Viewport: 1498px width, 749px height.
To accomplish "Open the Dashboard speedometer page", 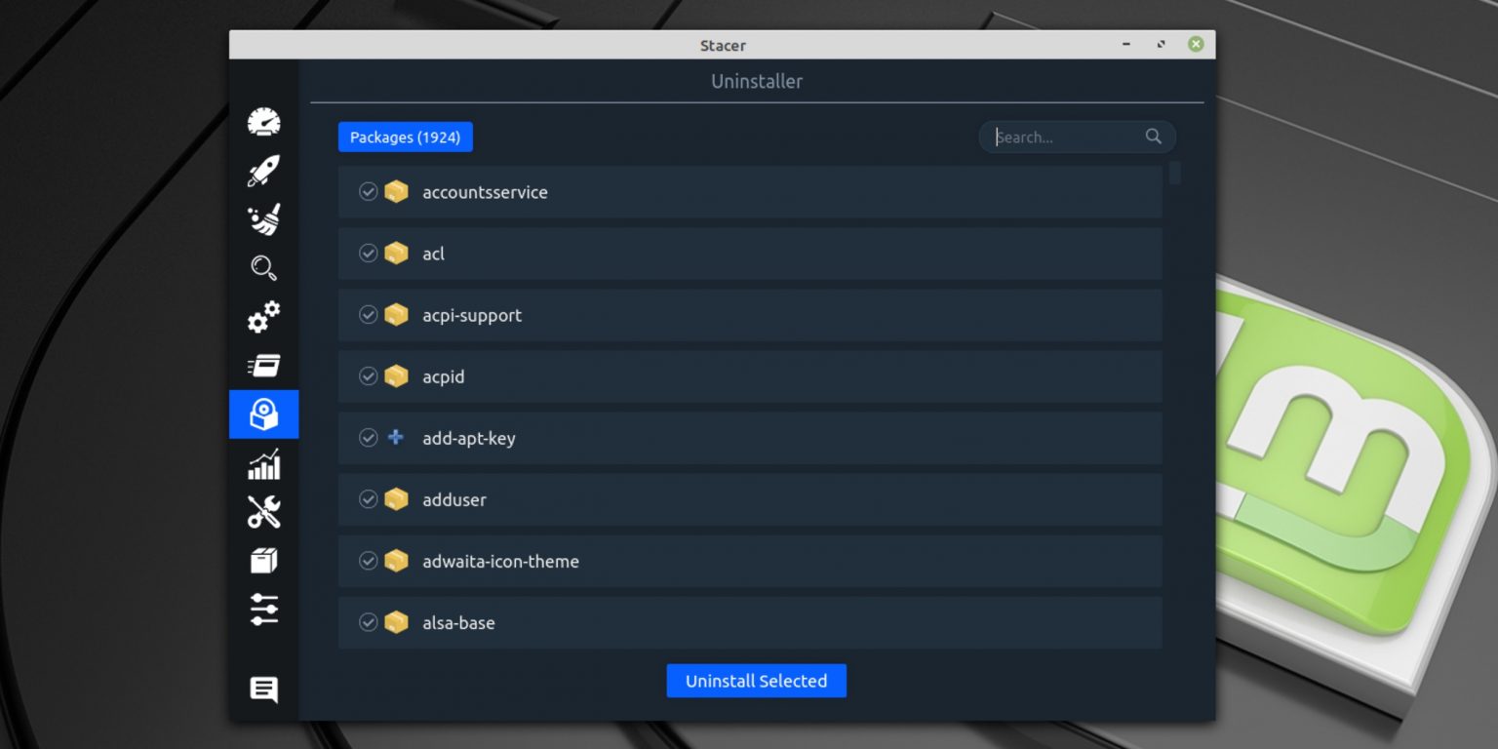I will 263,122.
